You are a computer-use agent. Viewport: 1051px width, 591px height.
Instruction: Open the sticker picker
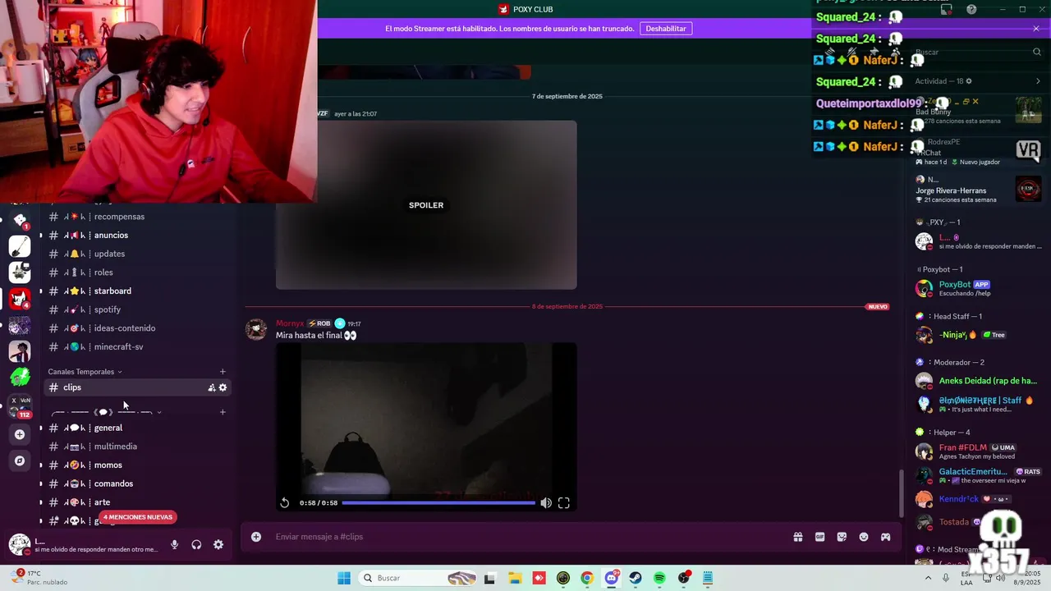click(842, 537)
